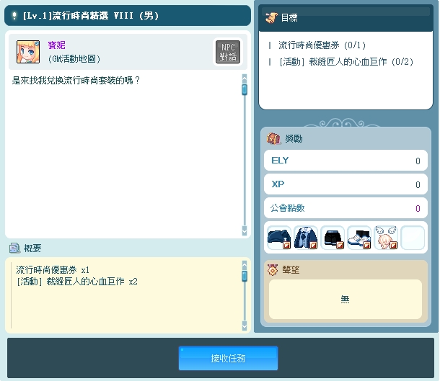Image resolution: width=440 pixels, height=381 pixels.
Task: Click NPC 寶妮's portrait avatar
Action: pos(28,51)
